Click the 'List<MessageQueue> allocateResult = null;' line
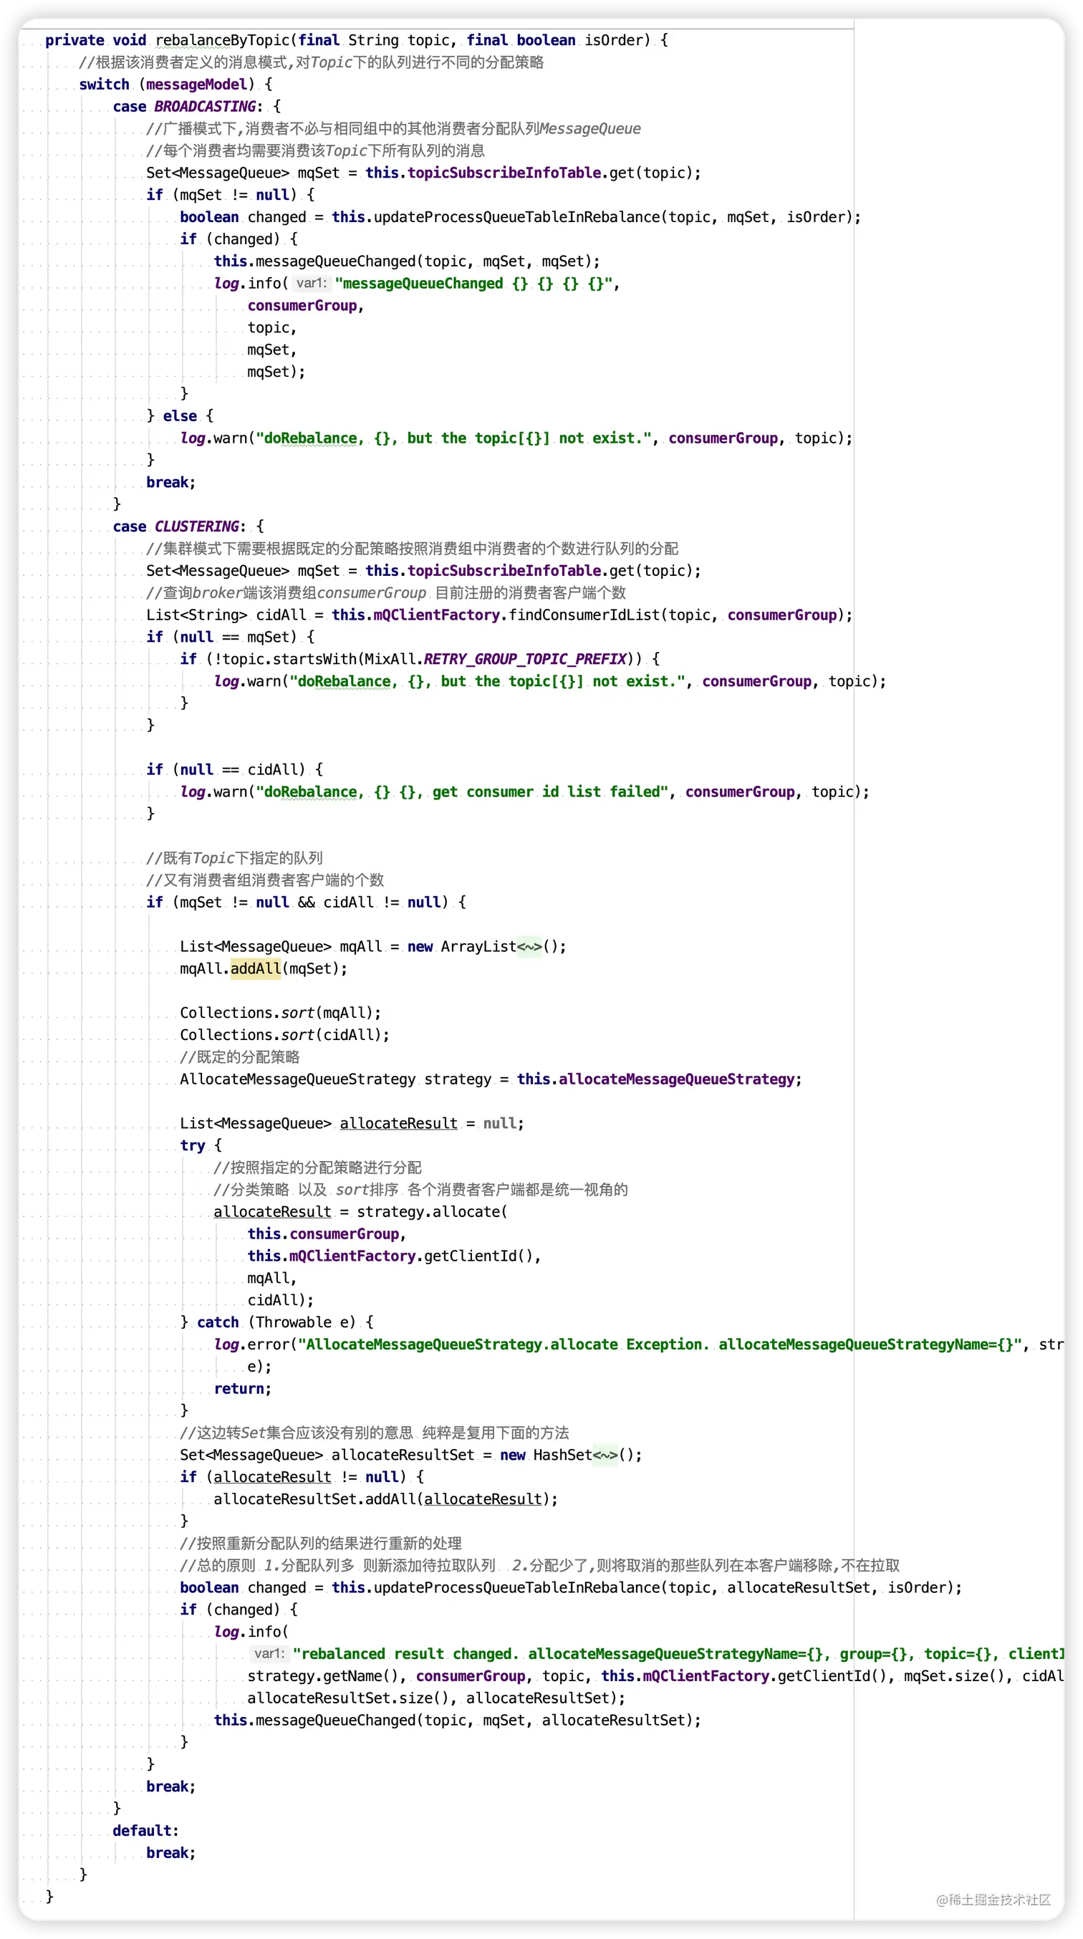Viewport: 1083px width, 1939px height. [352, 1123]
